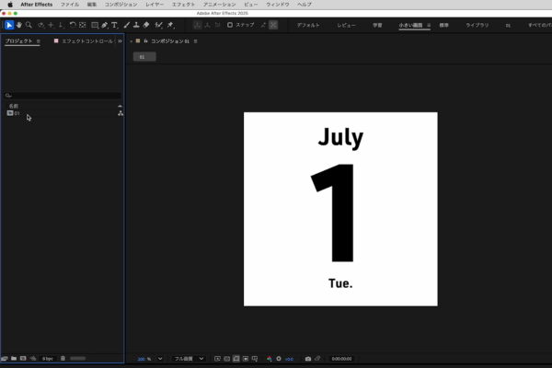The width and height of the screenshot is (552, 368).
Task: Select the Pan Behind anchor point tool
Action: tap(83, 25)
